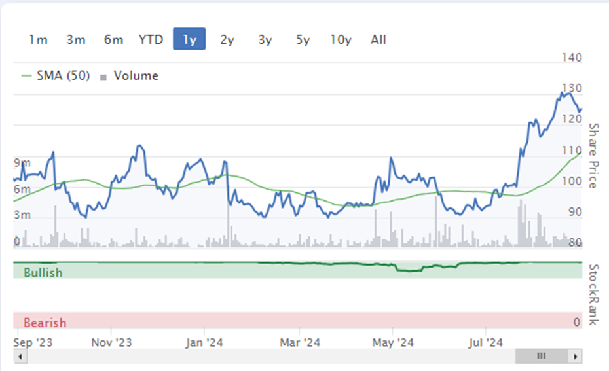Toggle the SMA (50) legend series
Viewport: 609px width, 371px height.
pos(64,75)
